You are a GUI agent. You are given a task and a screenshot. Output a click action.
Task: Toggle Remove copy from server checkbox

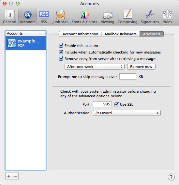click(61, 58)
